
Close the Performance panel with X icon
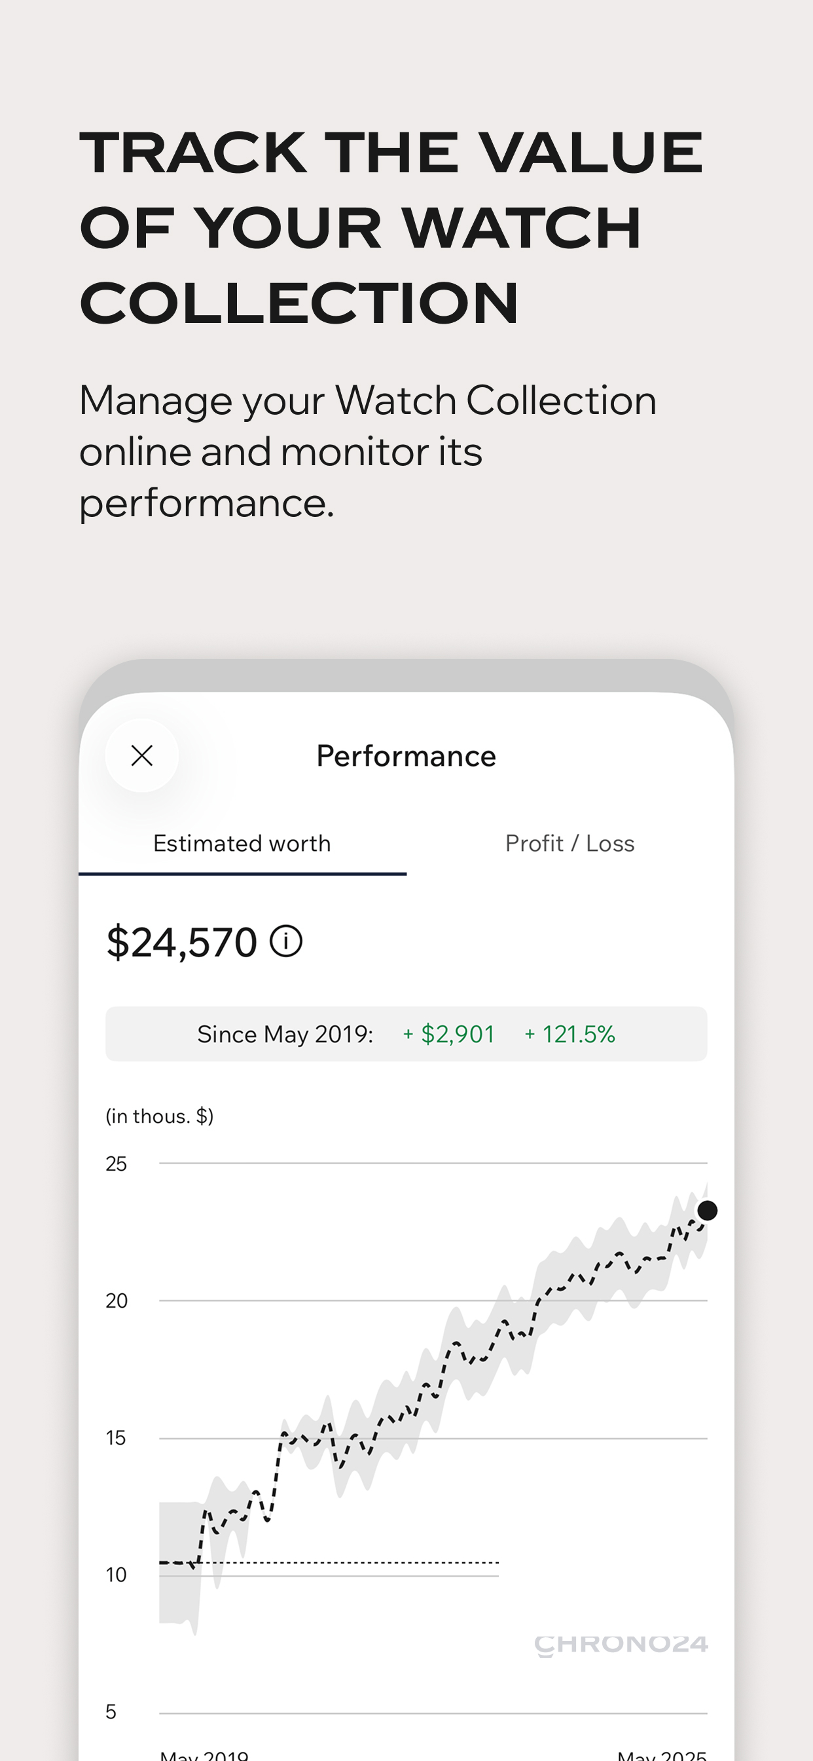(142, 755)
